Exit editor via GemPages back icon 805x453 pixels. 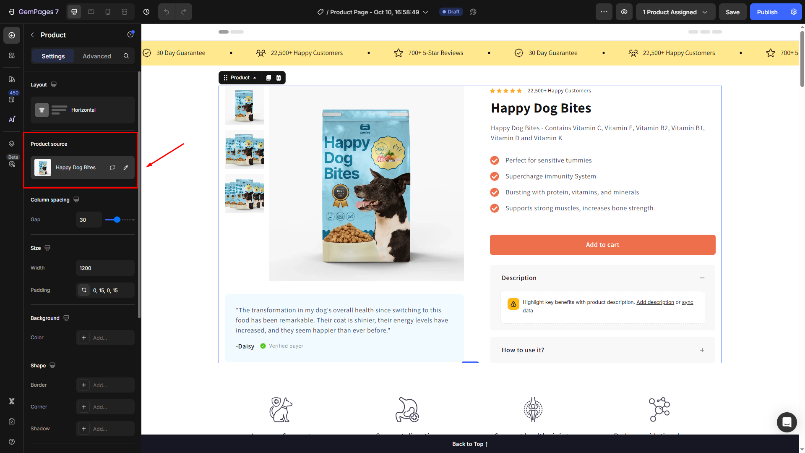(11, 12)
